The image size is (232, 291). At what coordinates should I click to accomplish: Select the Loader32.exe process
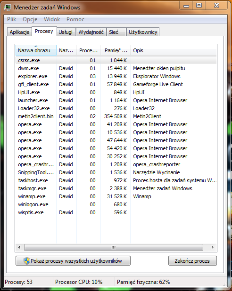tap(116, 108)
